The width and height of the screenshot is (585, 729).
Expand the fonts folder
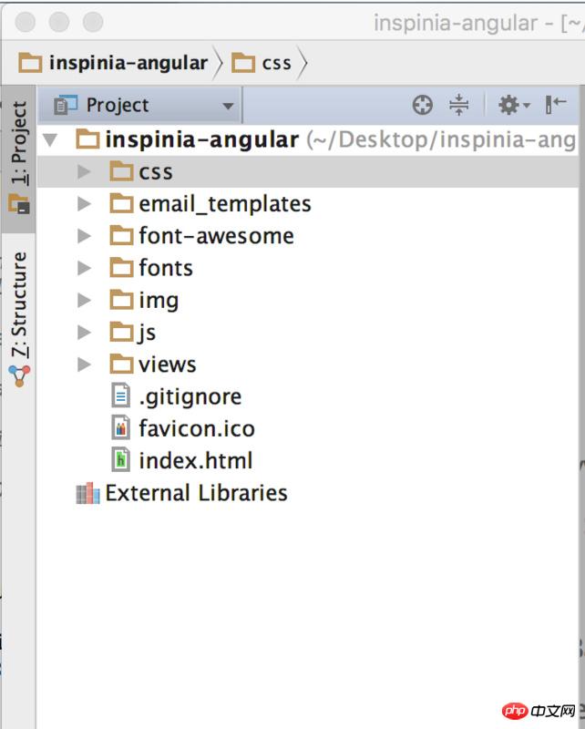[84, 268]
